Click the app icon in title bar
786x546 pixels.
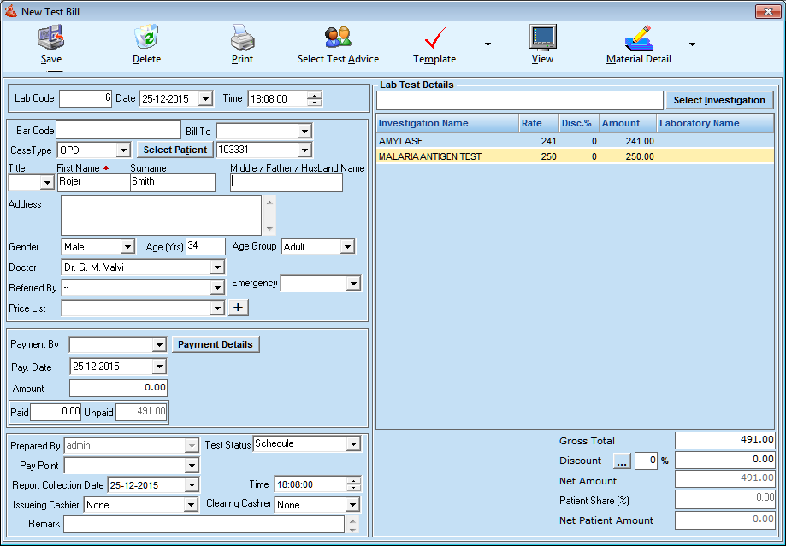coord(10,10)
